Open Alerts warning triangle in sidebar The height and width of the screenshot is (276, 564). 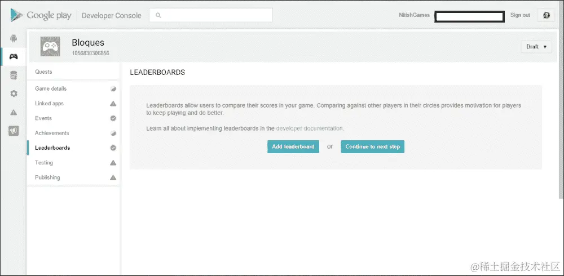14,113
